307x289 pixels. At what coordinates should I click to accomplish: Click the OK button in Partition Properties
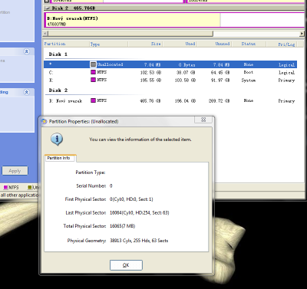point(126,265)
